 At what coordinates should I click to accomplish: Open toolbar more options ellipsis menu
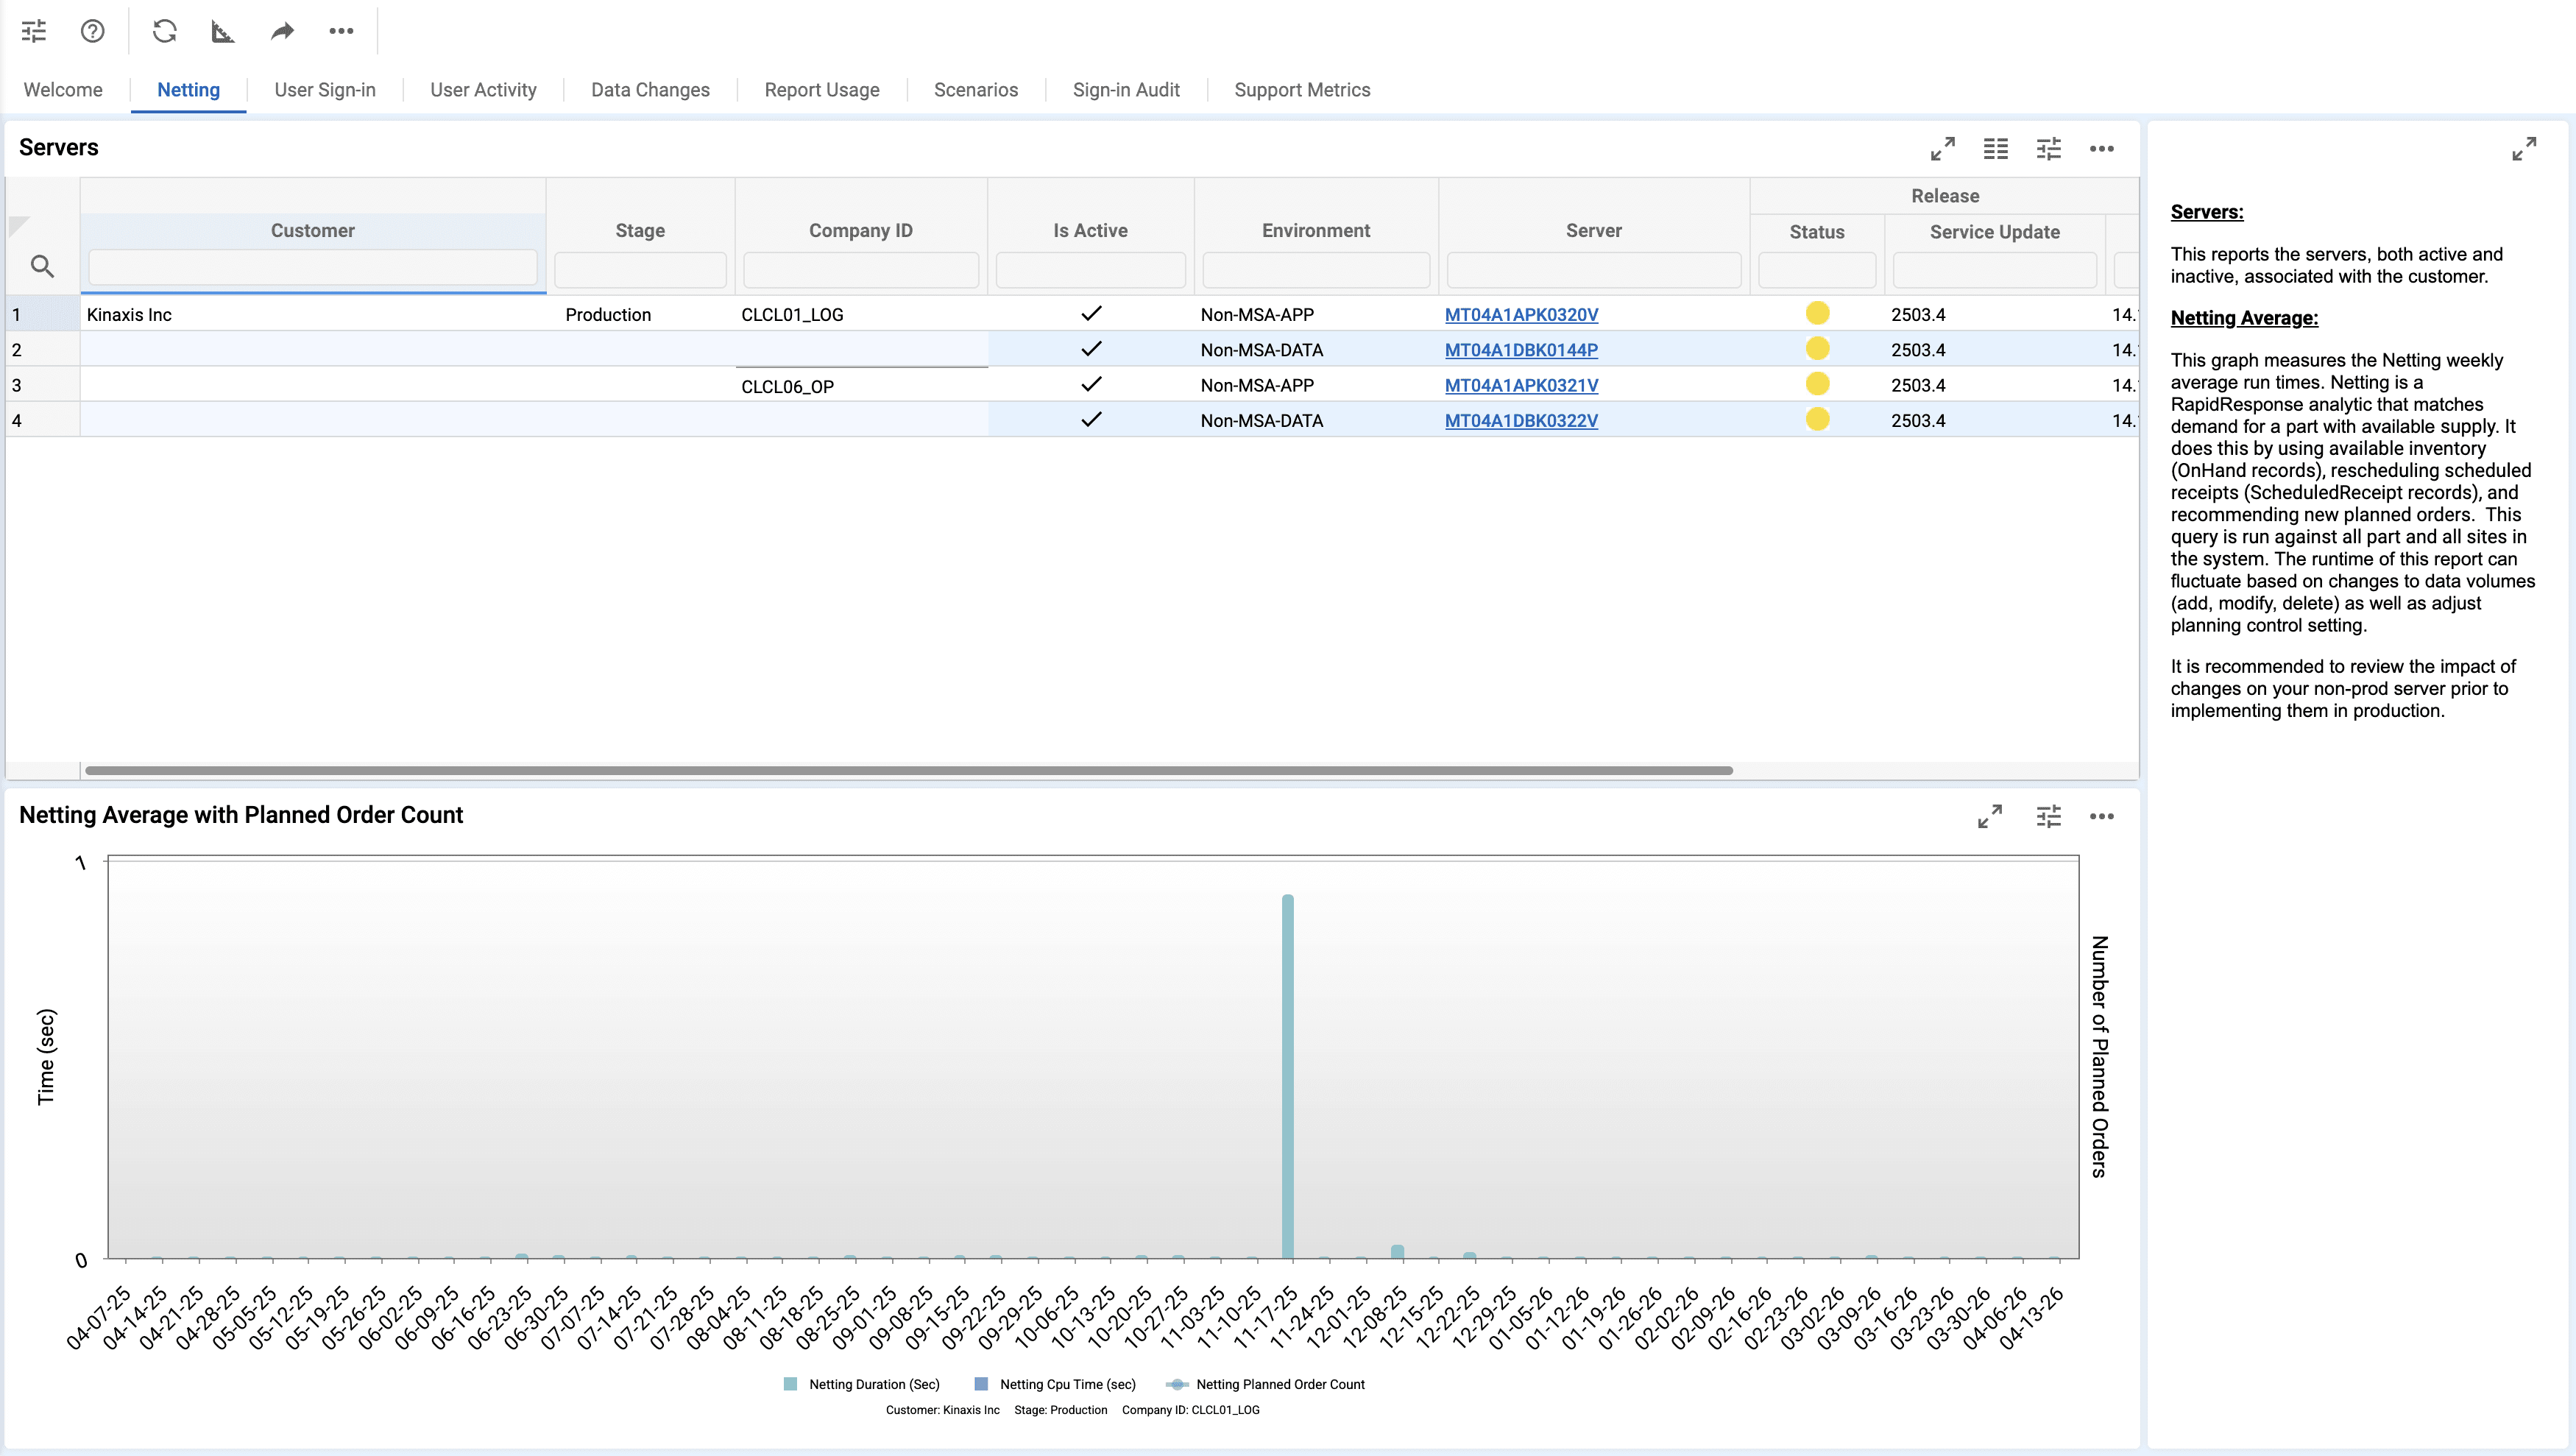point(341,31)
